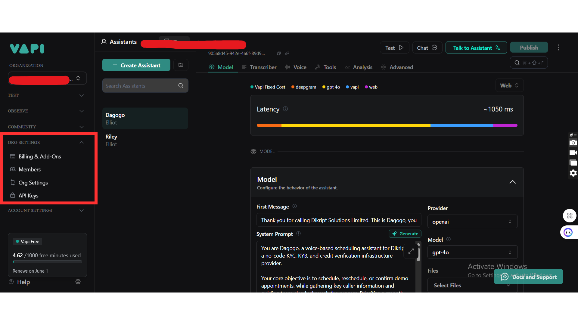The width and height of the screenshot is (578, 325).
Task: Click the settings gear beside Help
Action: [x=78, y=282]
